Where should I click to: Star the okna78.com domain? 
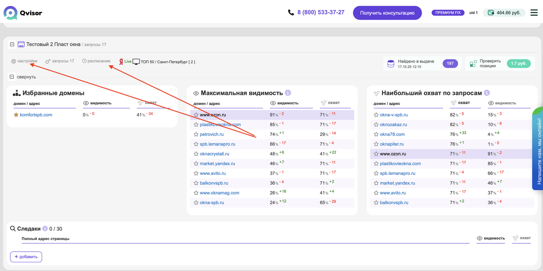click(x=376, y=135)
